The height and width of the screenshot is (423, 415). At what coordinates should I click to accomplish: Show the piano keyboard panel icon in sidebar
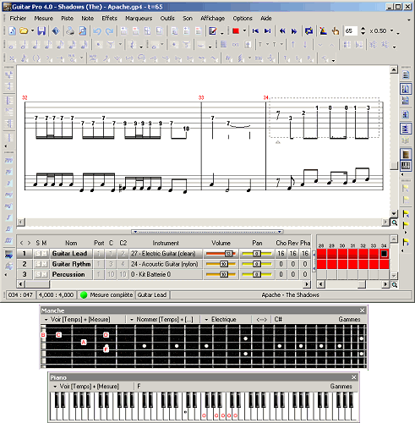pos(406,166)
